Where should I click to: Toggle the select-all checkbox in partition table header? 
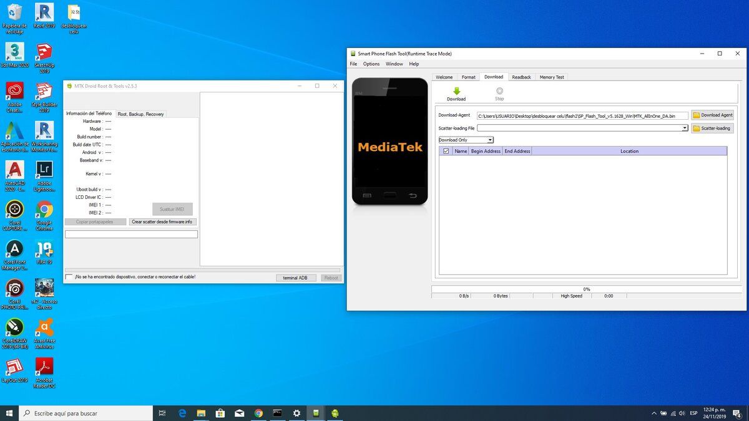tap(446, 151)
